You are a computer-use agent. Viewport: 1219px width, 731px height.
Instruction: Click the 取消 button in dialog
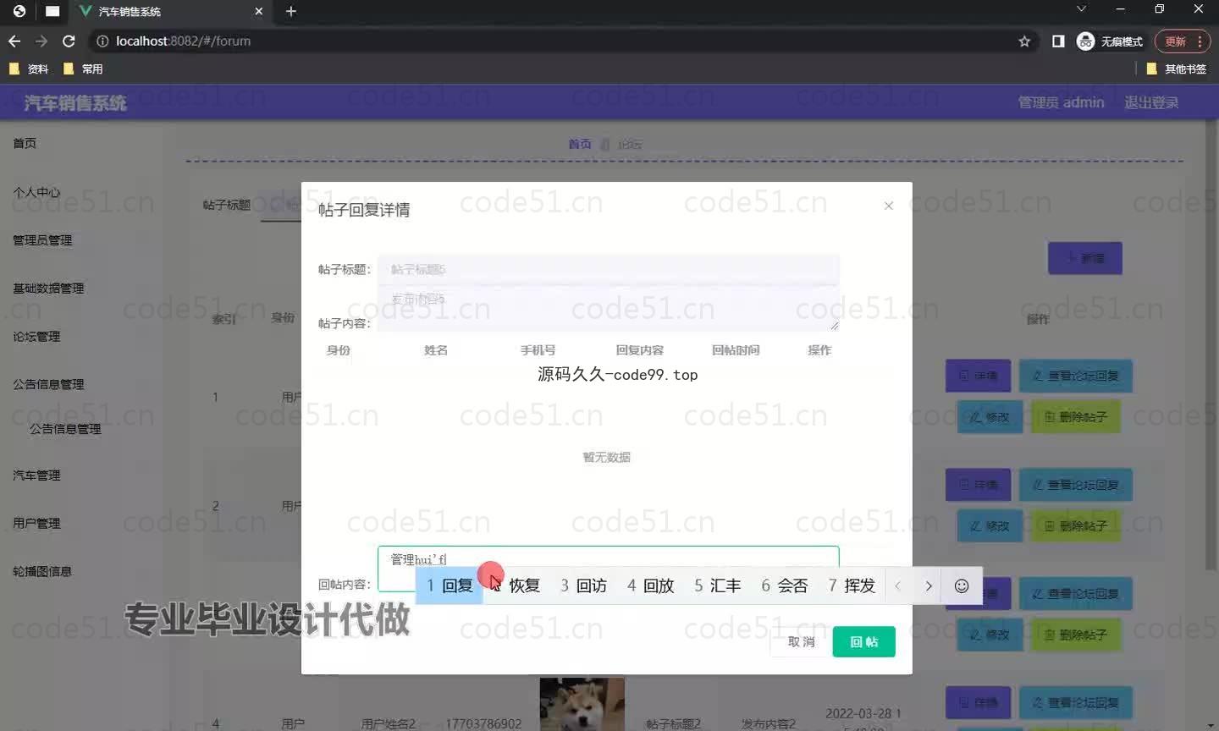pyautogui.click(x=801, y=642)
